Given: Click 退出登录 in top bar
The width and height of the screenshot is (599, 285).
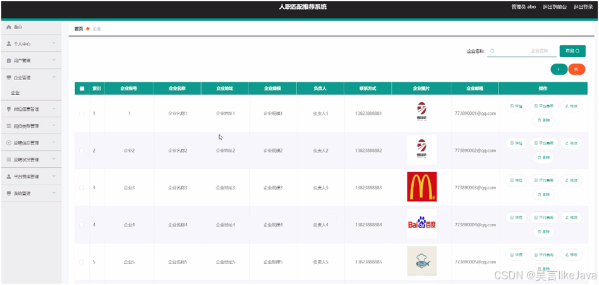Looking at the screenshot, I should click(583, 7).
